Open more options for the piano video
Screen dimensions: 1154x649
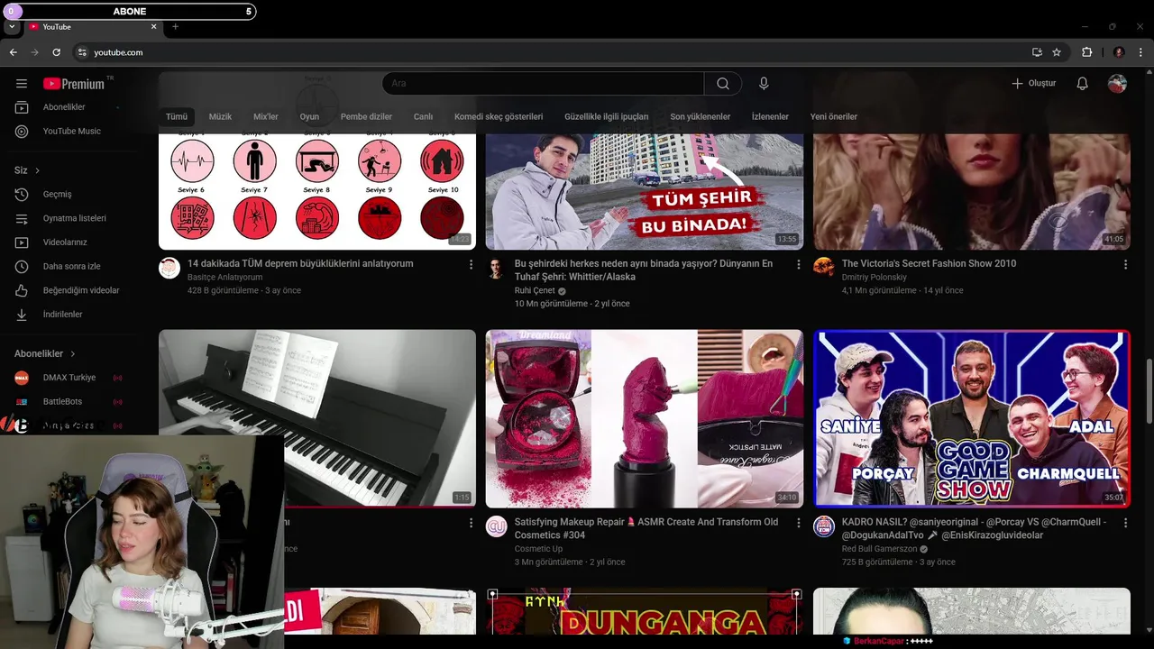click(471, 523)
